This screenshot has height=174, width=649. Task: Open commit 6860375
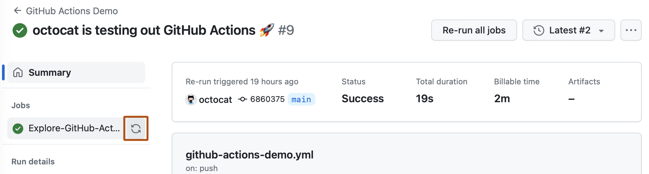click(267, 99)
